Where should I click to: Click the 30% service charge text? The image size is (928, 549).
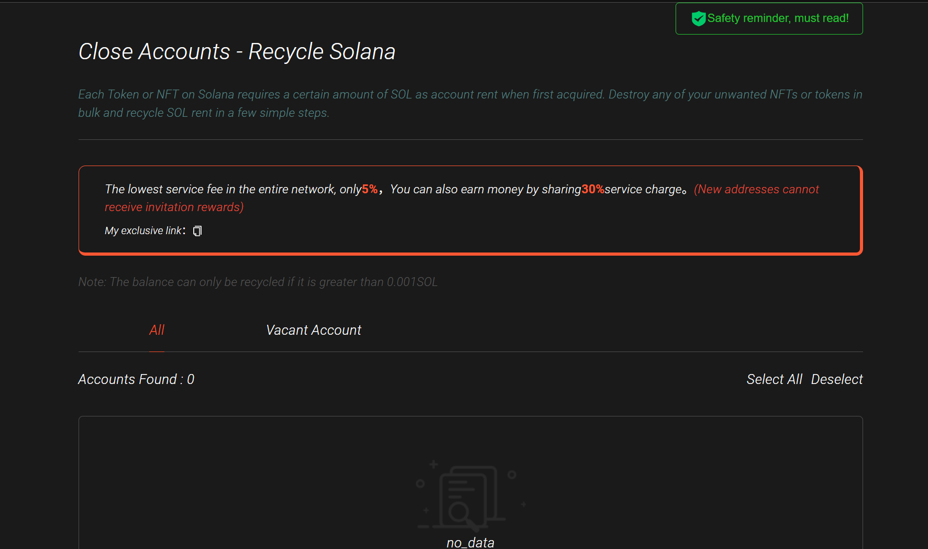tap(593, 189)
